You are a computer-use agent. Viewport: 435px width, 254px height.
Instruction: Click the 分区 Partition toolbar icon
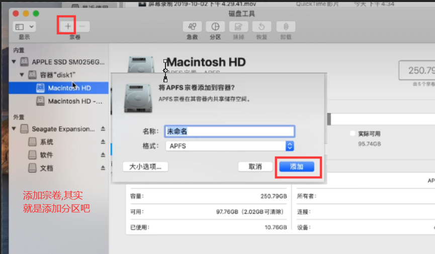click(215, 27)
